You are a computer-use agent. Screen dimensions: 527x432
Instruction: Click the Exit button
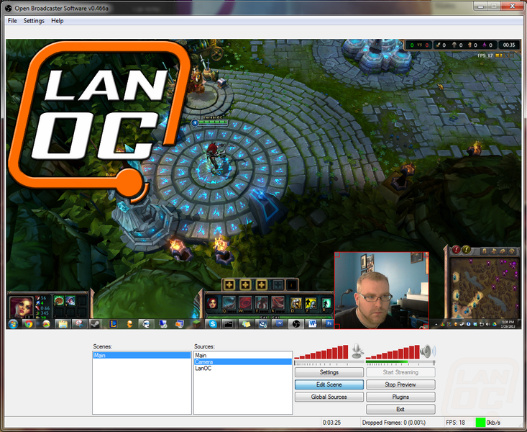(400, 409)
